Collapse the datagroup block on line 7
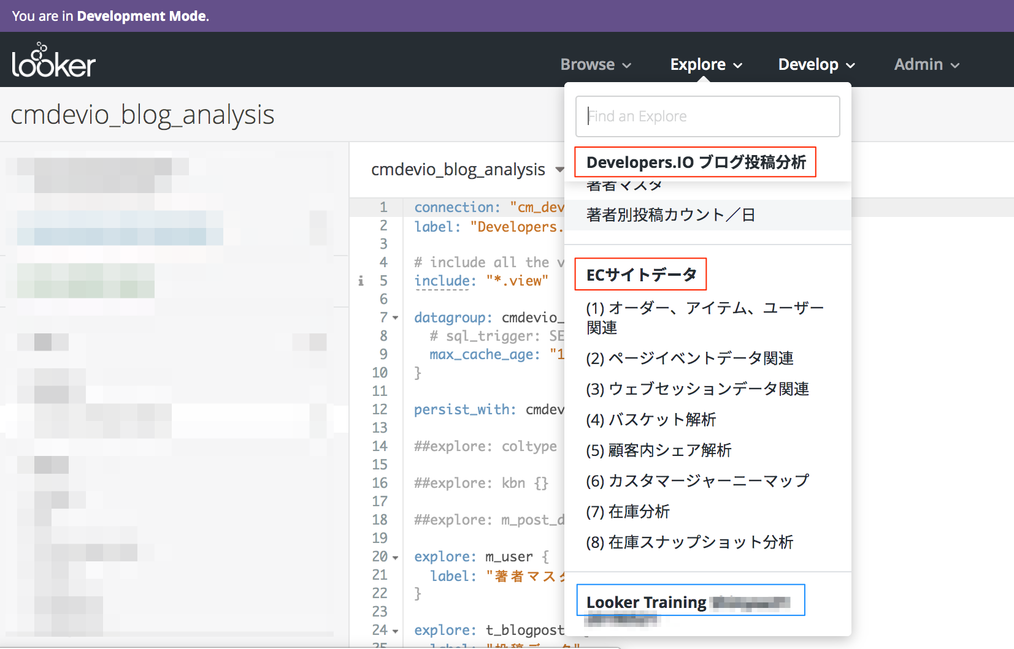1014x649 pixels. (394, 317)
